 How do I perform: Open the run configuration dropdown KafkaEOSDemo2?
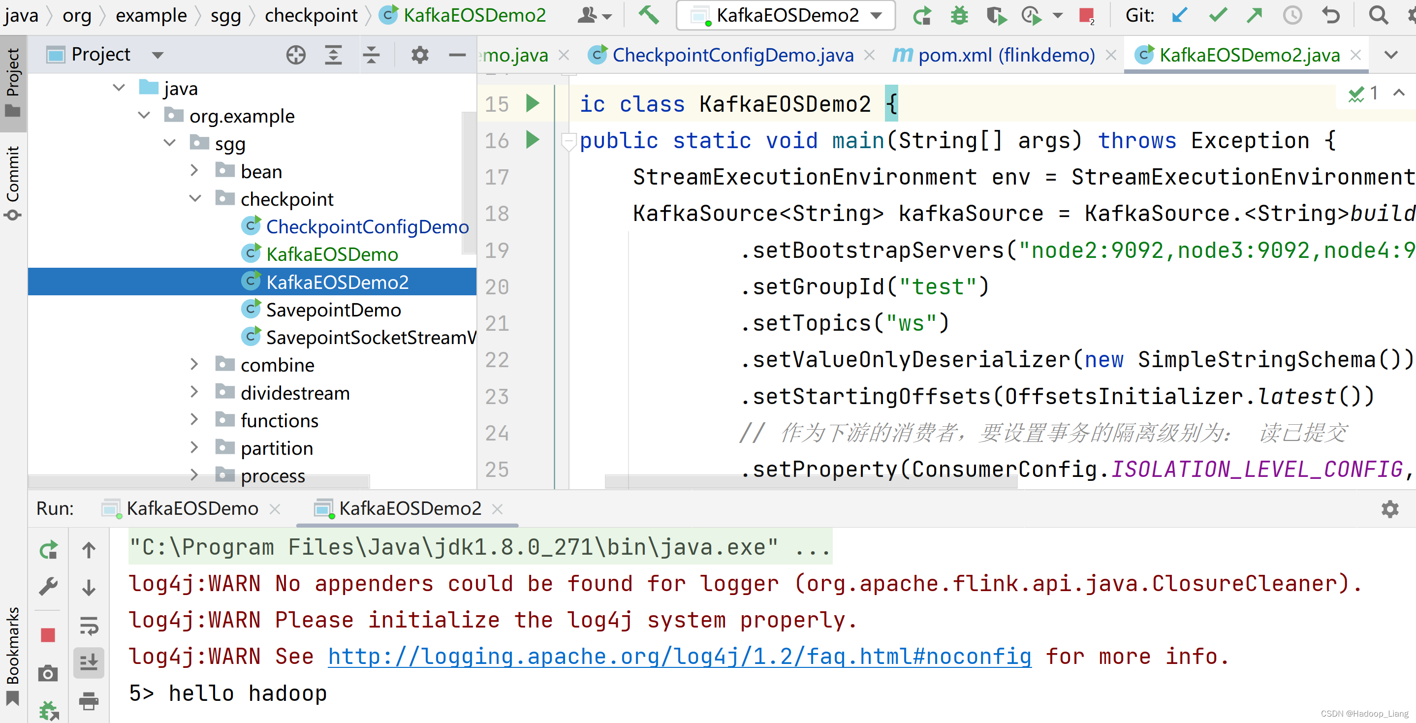[786, 15]
